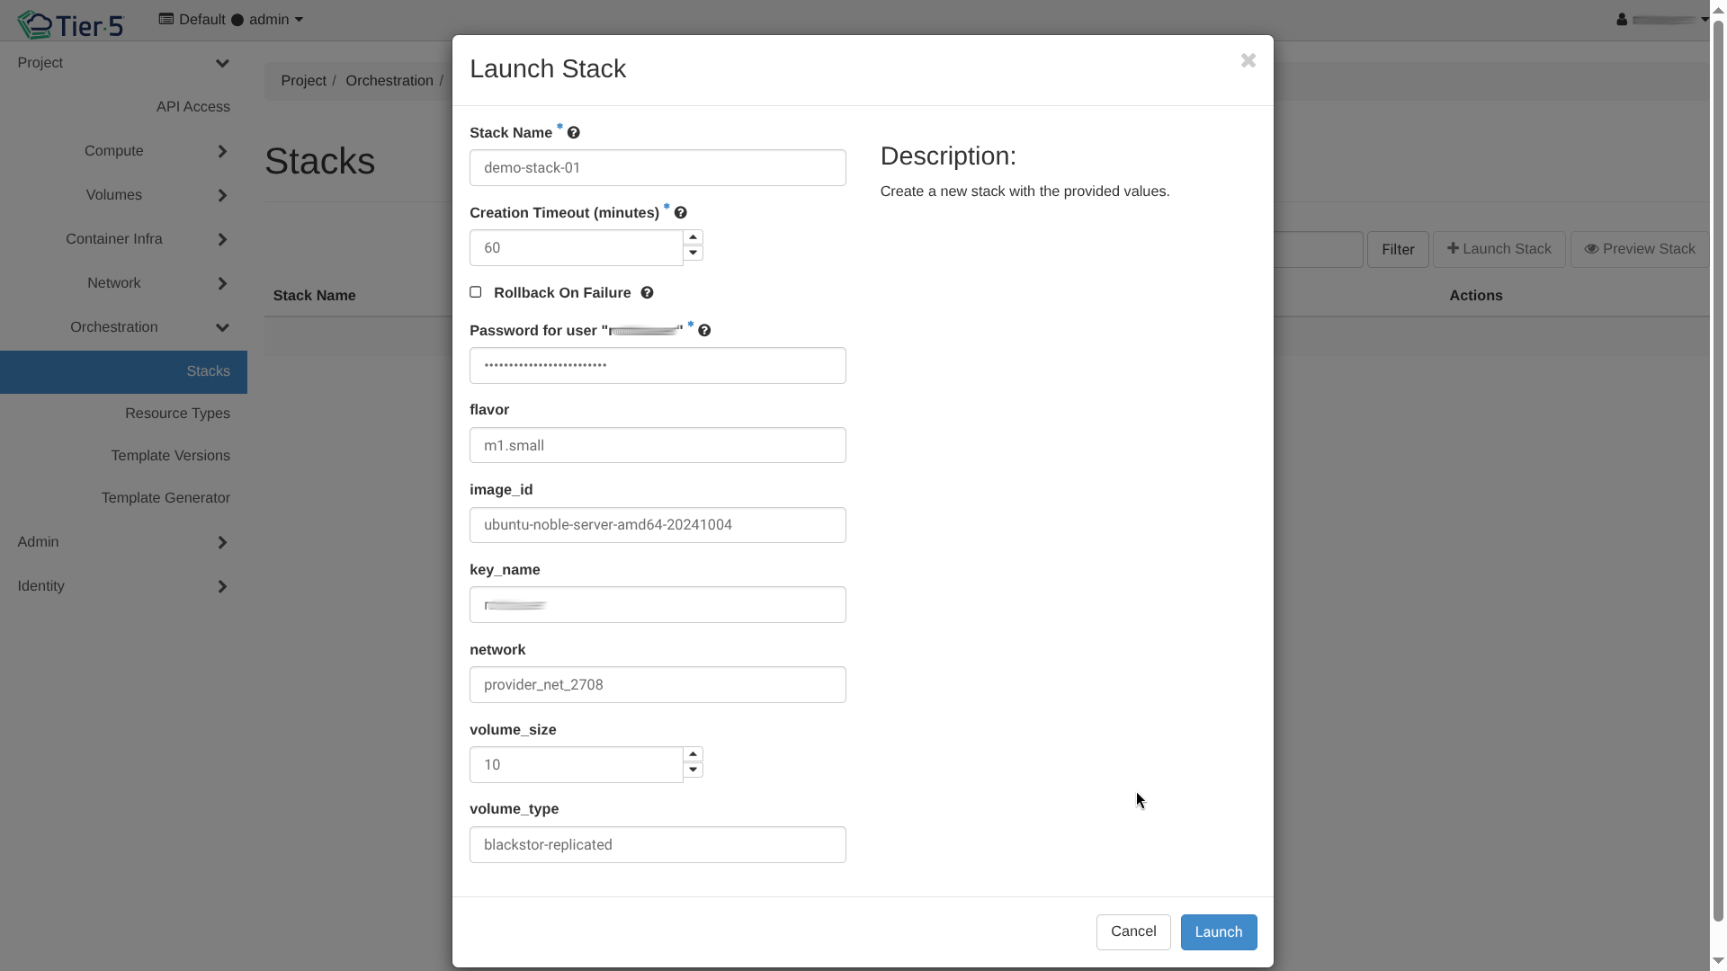Increase Creation Timeout with up arrow

tap(693, 238)
